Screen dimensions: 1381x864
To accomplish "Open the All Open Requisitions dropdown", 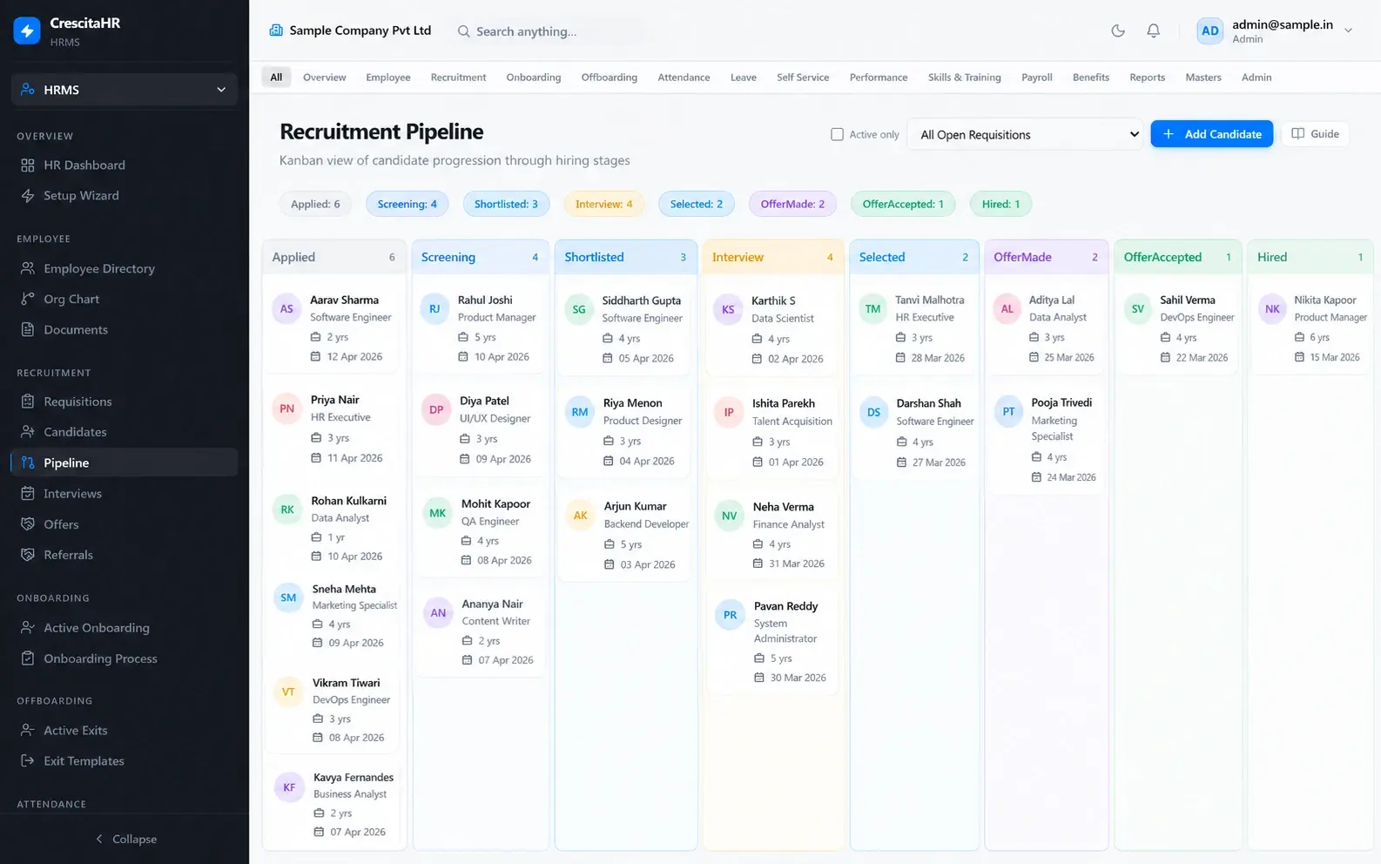I will click(x=1026, y=134).
